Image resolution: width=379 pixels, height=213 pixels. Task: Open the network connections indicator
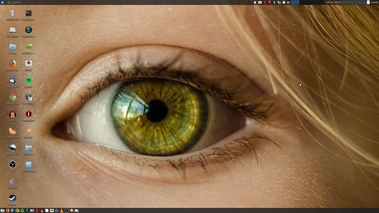coord(279,2)
